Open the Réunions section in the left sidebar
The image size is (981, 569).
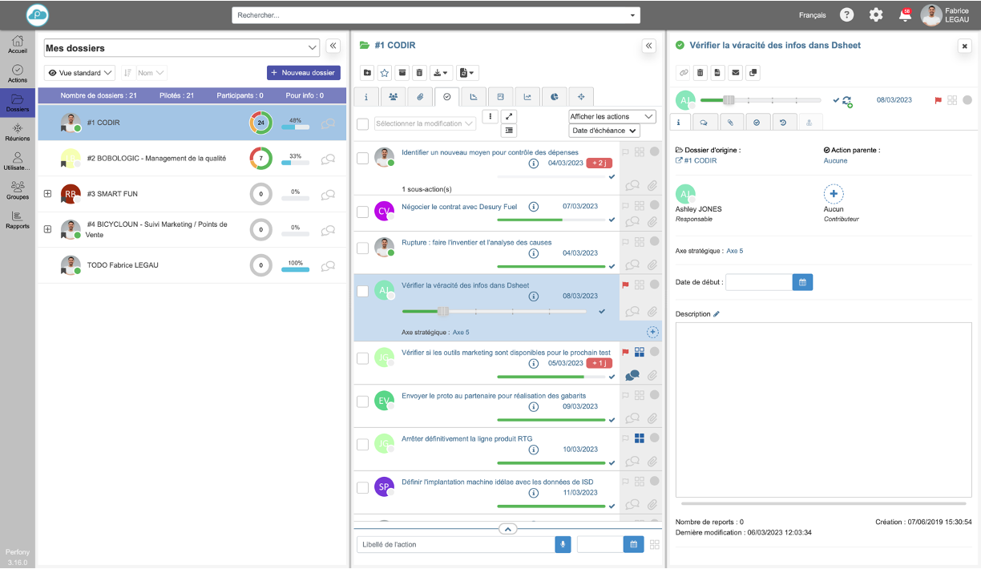17,132
